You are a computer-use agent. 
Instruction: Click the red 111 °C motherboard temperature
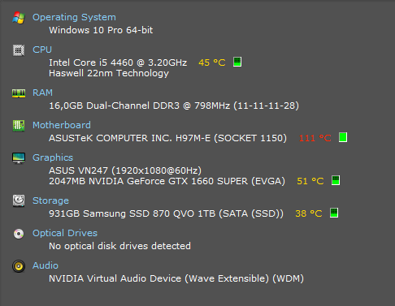click(x=315, y=138)
